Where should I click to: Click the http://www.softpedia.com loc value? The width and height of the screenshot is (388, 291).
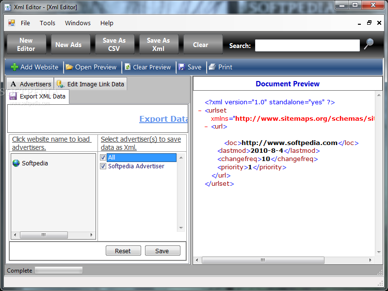[x=289, y=143]
